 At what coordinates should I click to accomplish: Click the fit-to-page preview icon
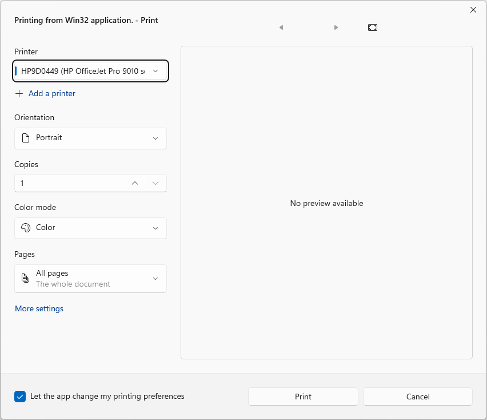372,27
